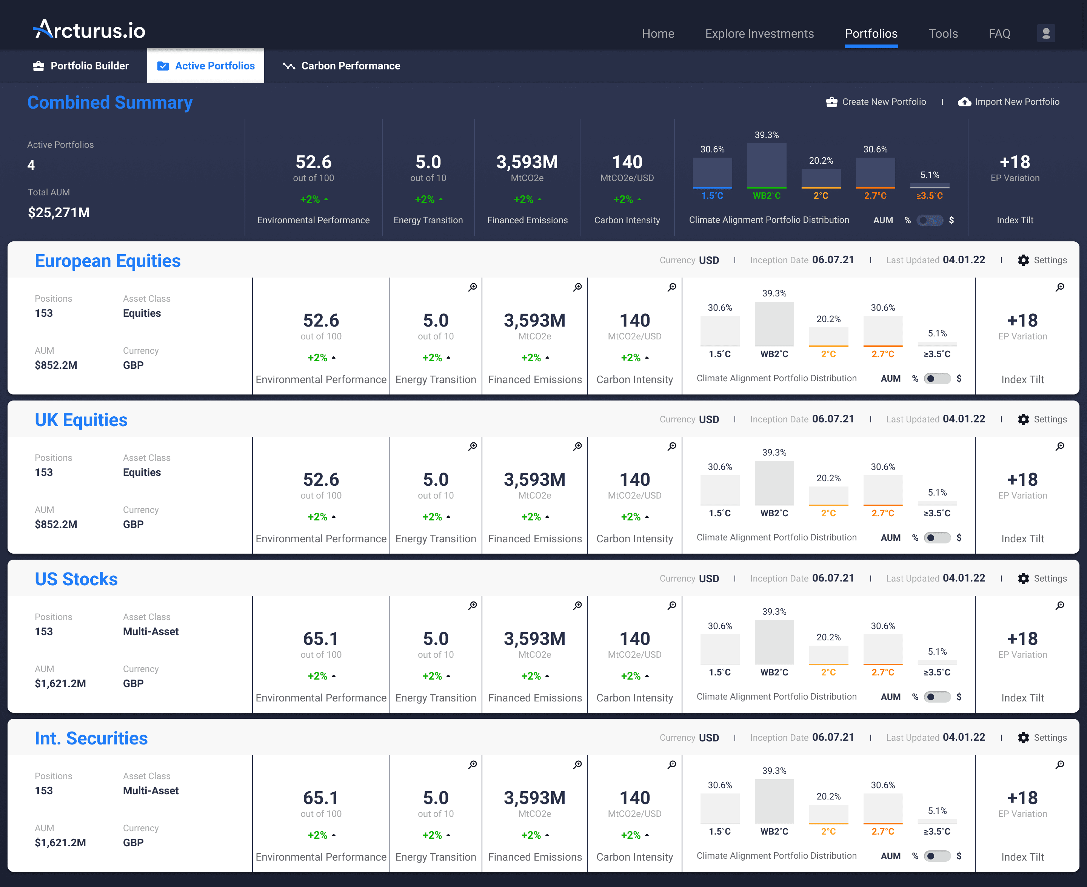Open Settings gear for European Equities
Viewport: 1087px width, 887px height.
click(1023, 260)
